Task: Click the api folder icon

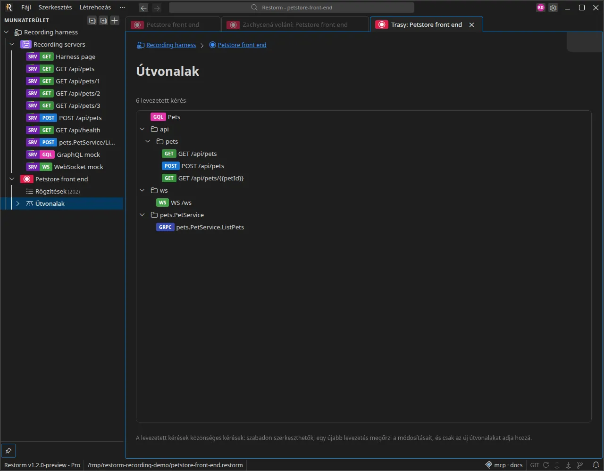Action: tap(154, 129)
